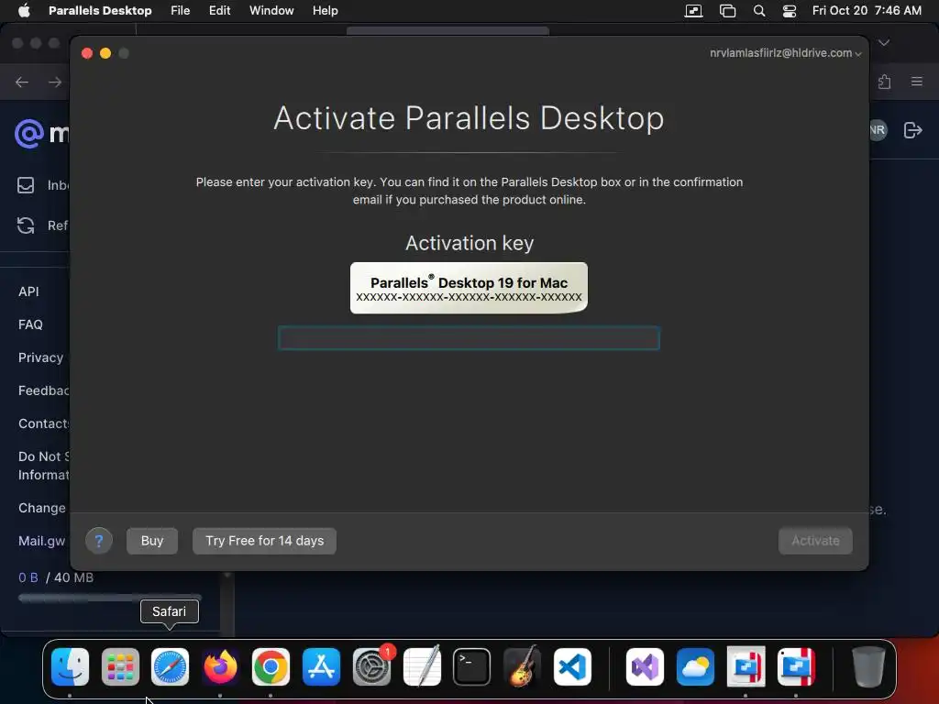
Task: Open TextEdit from the Dock
Action: tap(422, 666)
